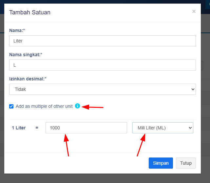Open the Izinkan desimal dropdown
The width and height of the screenshot is (210, 183).
tap(103, 89)
